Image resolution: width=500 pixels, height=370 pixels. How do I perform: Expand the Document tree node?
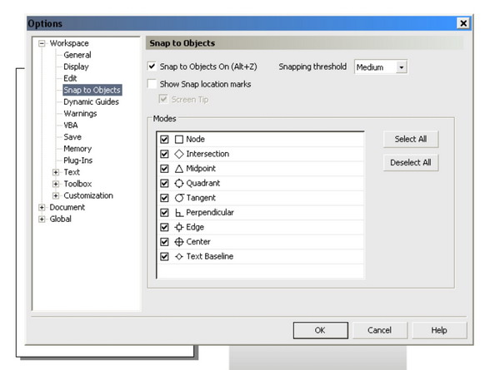(x=42, y=207)
